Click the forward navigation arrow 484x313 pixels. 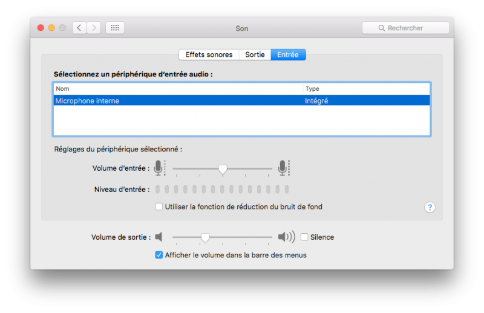click(94, 28)
